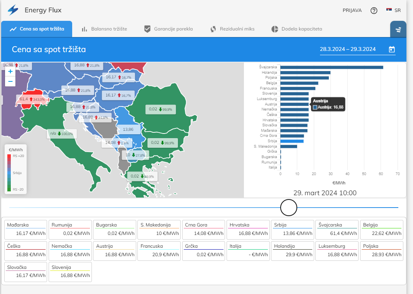The width and height of the screenshot is (413, 294).
Task: Open the side panel menu icon
Action: 398,29
